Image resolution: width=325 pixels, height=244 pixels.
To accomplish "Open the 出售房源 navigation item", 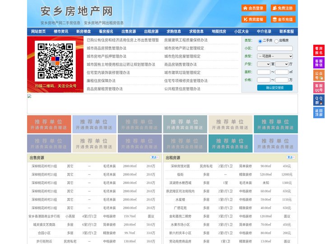I will [x=129, y=32].
